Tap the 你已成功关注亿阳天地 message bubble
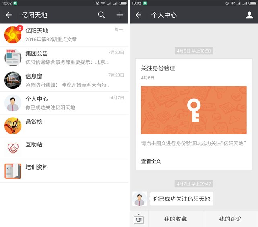 (182, 199)
